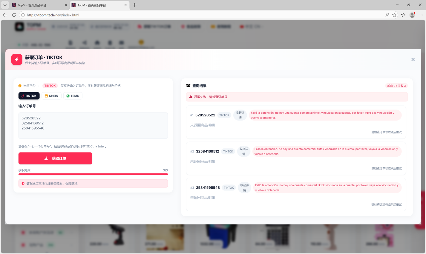Switch platform to TEMU
Image resolution: width=426 pixels, height=254 pixels.
[x=73, y=96]
